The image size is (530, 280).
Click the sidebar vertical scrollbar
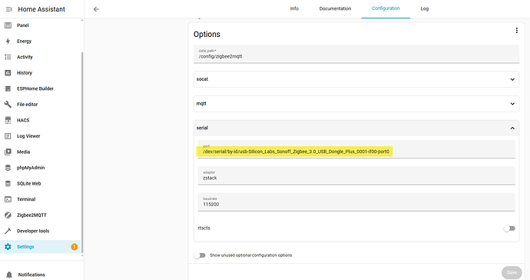(81, 152)
